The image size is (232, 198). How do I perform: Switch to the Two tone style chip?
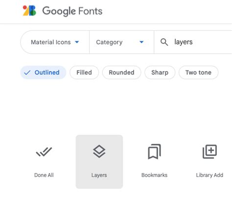point(198,72)
